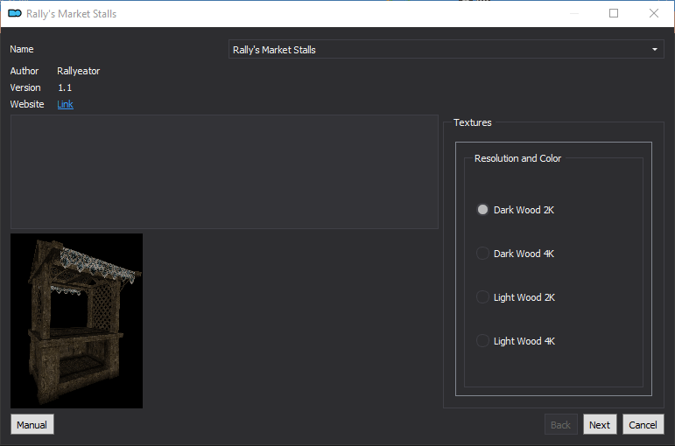Open the Website Link hyperlink
The width and height of the screenshot is (675, 446).
point(65,104)
